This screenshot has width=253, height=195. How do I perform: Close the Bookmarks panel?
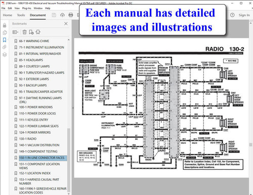pos(66,24)
